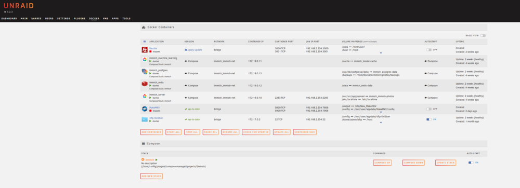The image size is (520, 188).
Task: Click the immich_redis container icon
Action: point(145,84)
